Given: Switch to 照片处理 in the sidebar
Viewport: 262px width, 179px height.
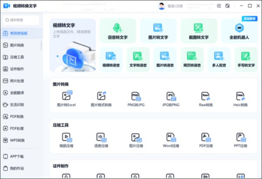Looking at the screenshot, I should (x=21, y=81).
